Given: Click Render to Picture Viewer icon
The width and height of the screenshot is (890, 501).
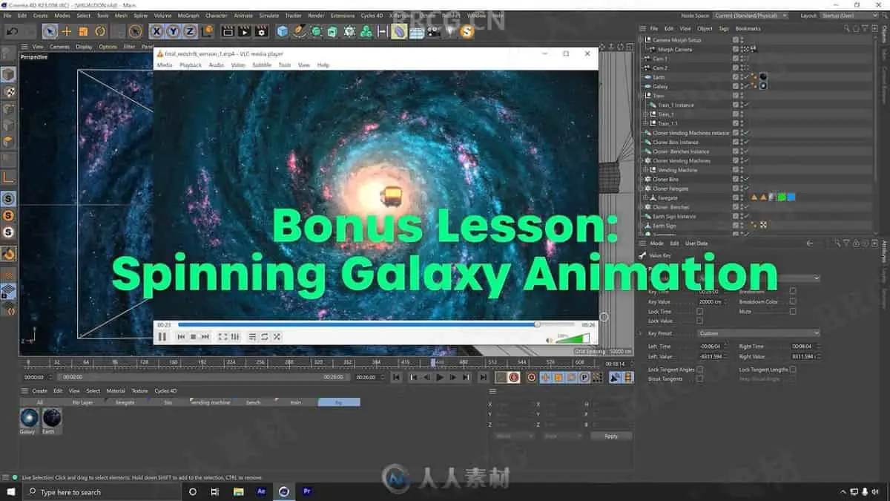Looking at the screenshot, I should point(244,31).
